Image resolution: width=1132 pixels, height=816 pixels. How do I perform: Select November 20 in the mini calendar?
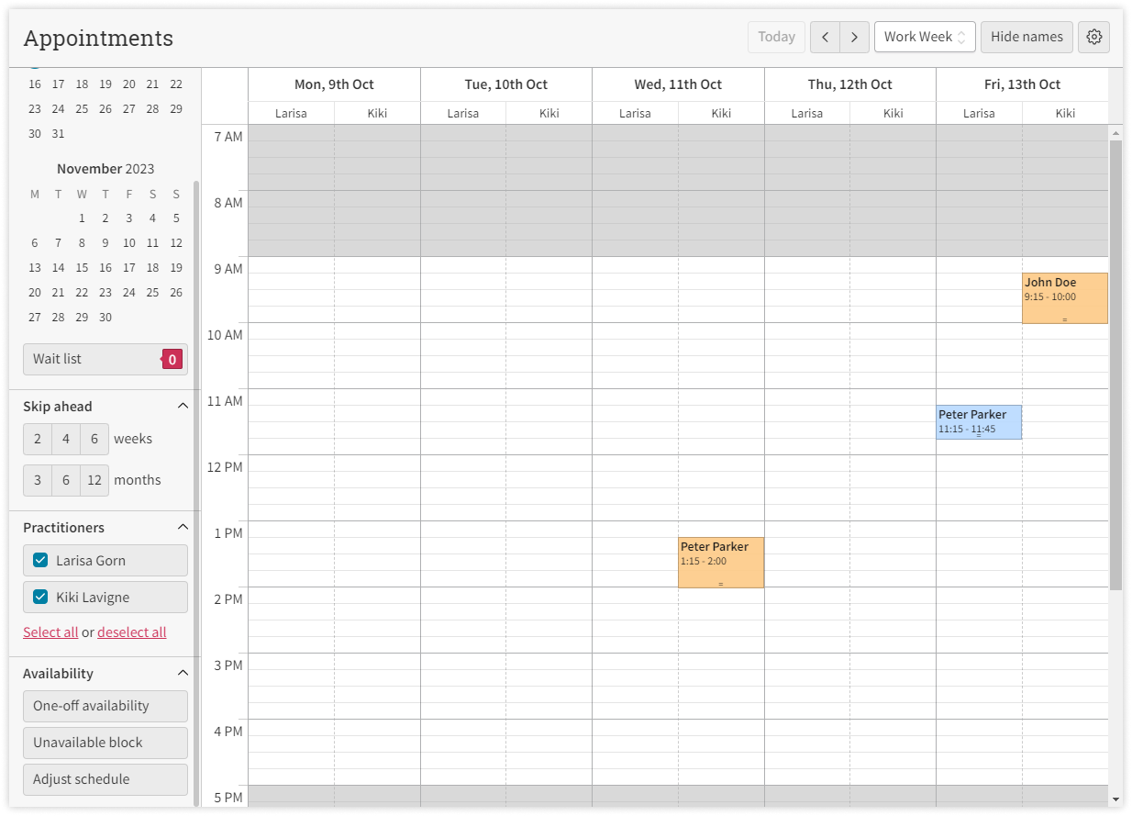[35, 293]
